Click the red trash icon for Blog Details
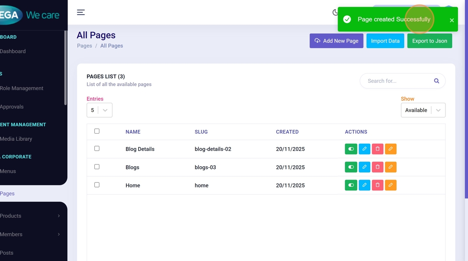Screen dimensions: 468x261 [x=377, y=149]
